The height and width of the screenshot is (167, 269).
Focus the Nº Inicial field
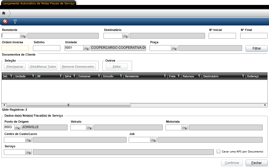point(222,36)
